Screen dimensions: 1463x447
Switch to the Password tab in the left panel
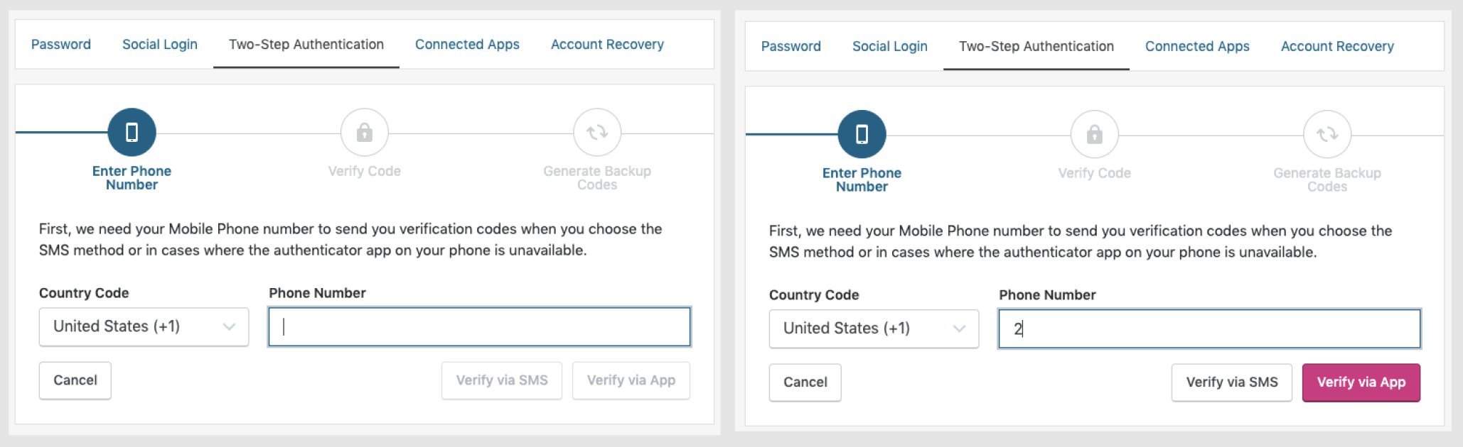pos(61,44)
